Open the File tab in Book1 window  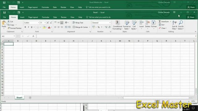(x=5, y=17)
